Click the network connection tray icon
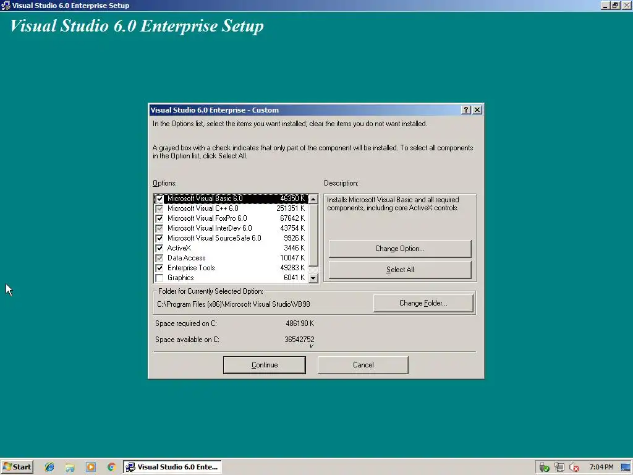633x475 pixels. tap(559, 468)
